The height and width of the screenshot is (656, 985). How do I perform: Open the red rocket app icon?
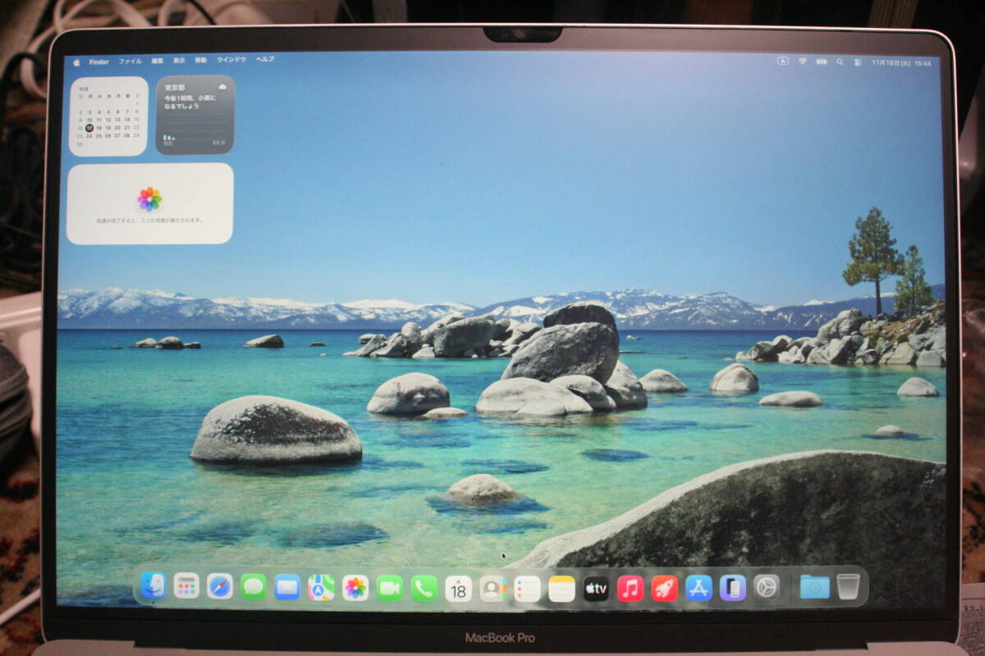tap(665, 588)
